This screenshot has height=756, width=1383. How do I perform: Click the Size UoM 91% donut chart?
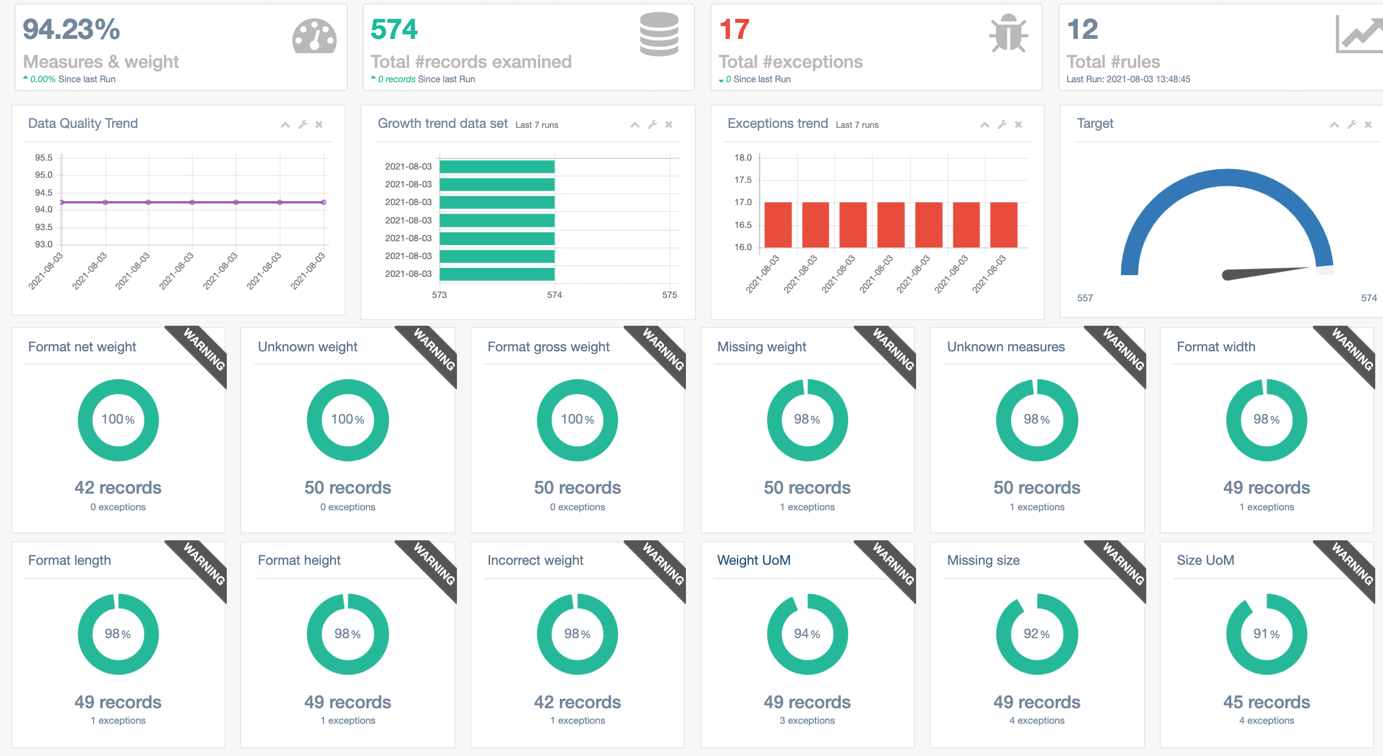(1266, 634)
